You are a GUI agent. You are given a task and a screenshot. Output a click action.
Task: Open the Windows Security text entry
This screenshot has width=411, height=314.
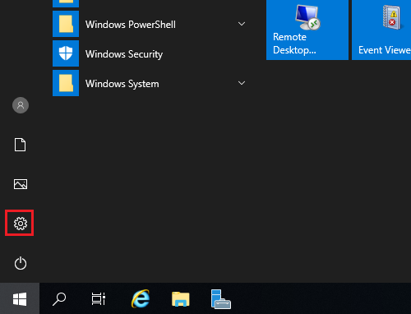pyautogui.click(x=124, y=54)
